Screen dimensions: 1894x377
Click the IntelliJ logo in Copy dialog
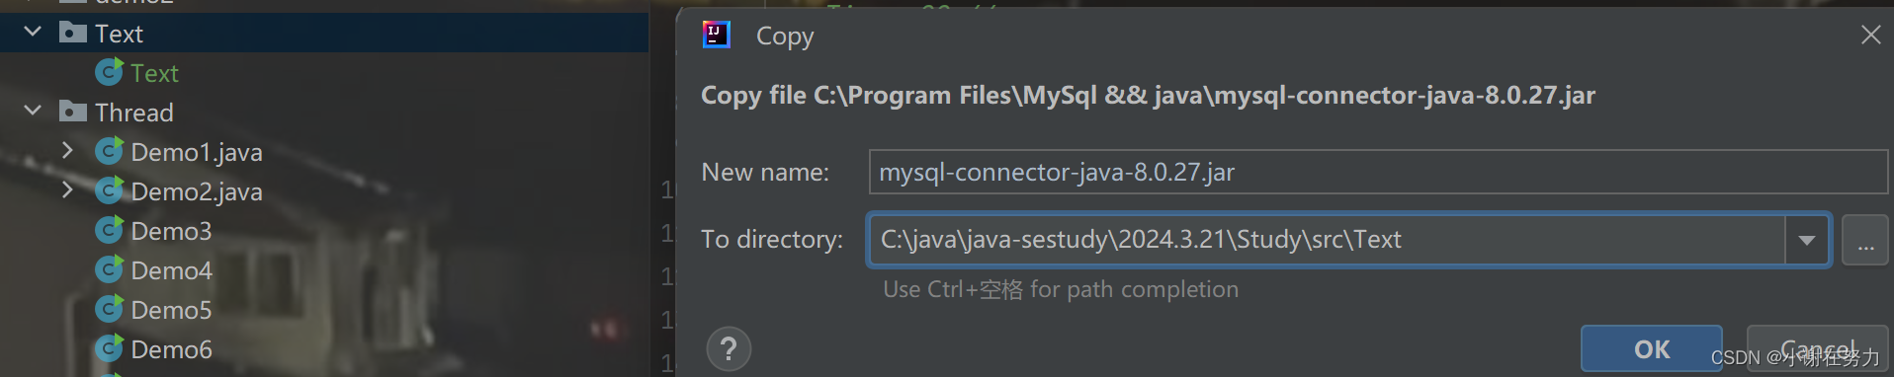click(x=716, y=35)
